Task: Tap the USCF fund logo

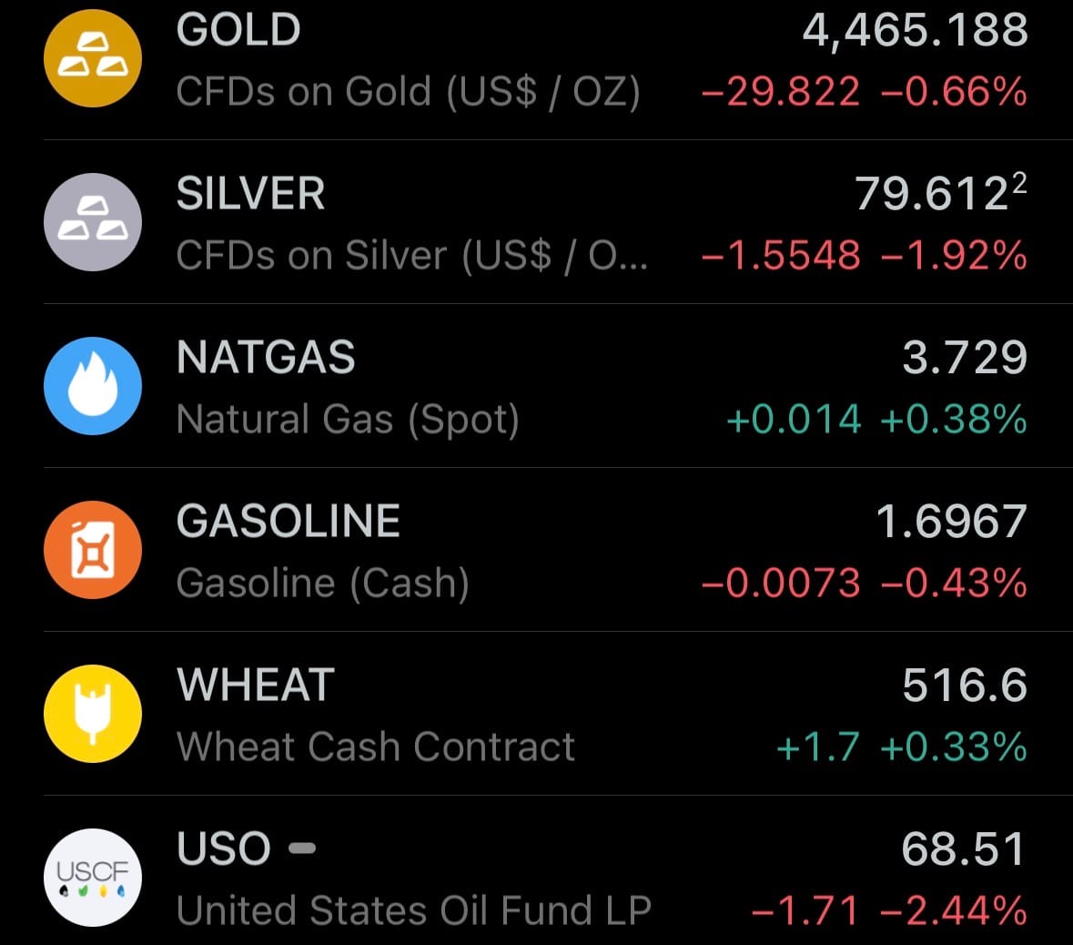Action: (x=93, y=878)
